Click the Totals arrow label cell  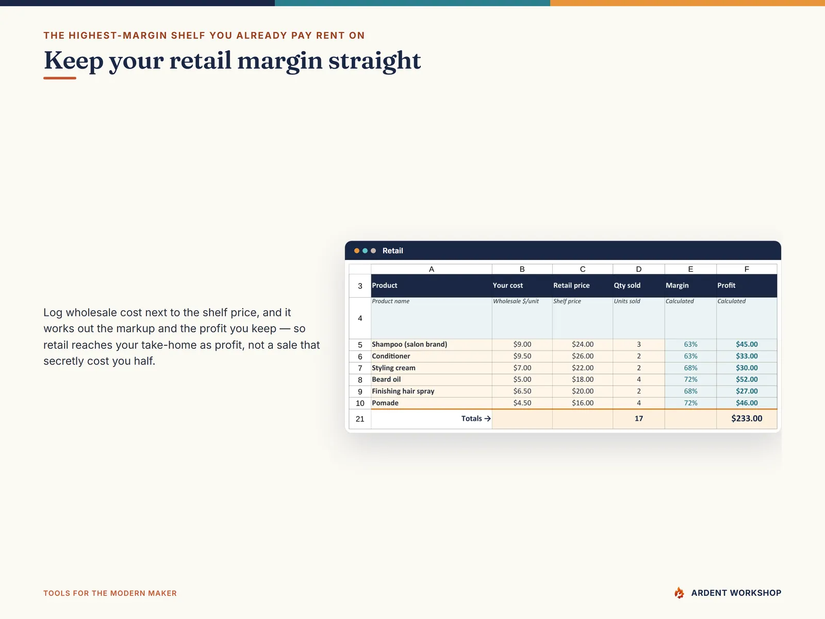(432, 419)
